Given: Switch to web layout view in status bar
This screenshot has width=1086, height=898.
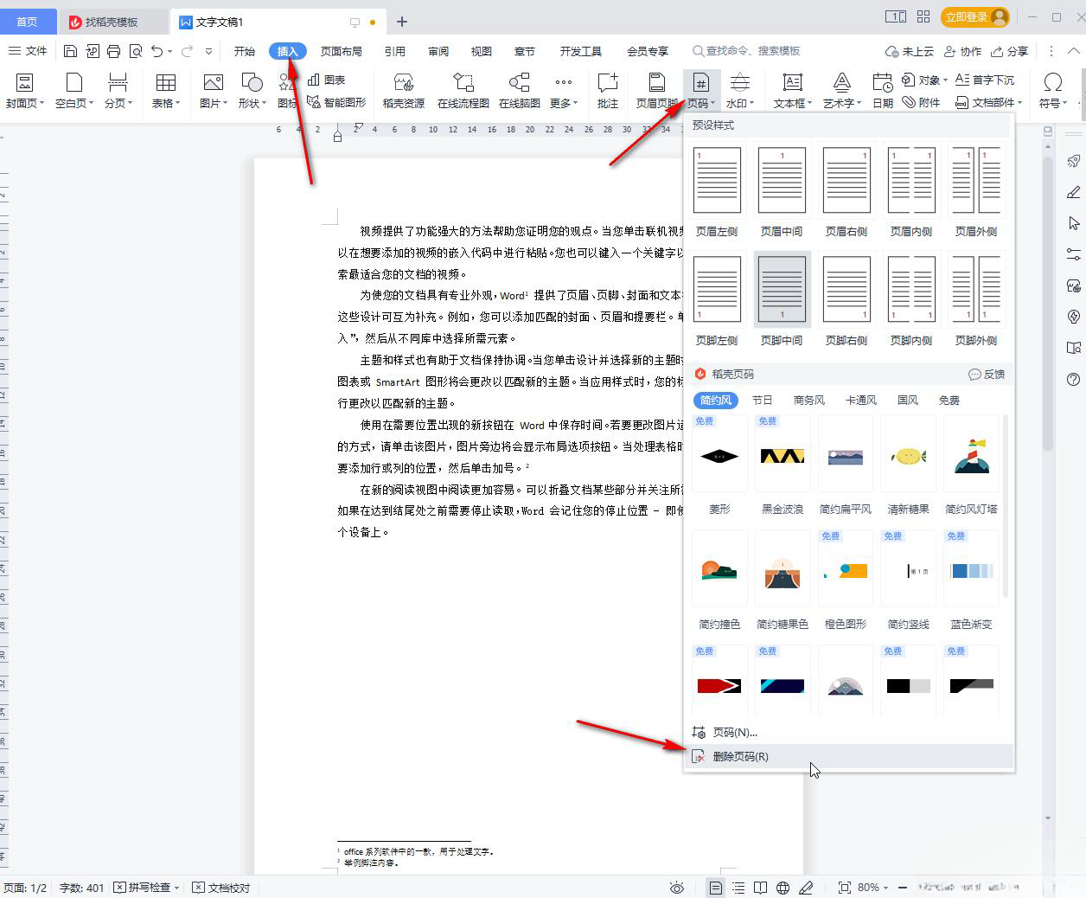Looking at the screenshot, I should click(x=783, y=888).
